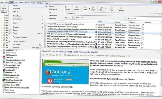
Task: Toggle the Feeds checkmark in View menu
Action: pos(10,33)
